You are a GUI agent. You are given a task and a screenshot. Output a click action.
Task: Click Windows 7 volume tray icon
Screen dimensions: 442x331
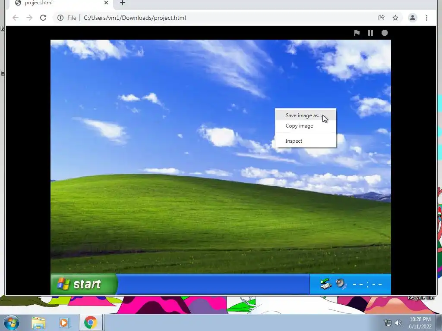[398, 323]
